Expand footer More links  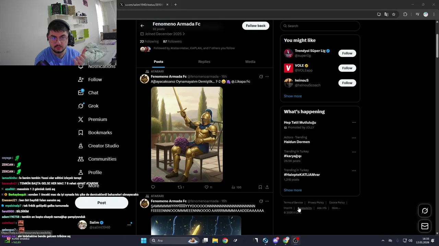pyautogui.click(x=336, y=208)
